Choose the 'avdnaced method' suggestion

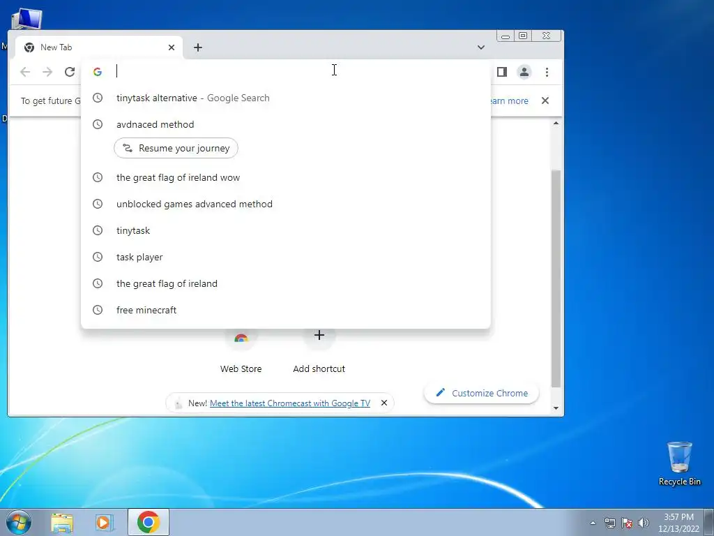(x=285, y=124)
